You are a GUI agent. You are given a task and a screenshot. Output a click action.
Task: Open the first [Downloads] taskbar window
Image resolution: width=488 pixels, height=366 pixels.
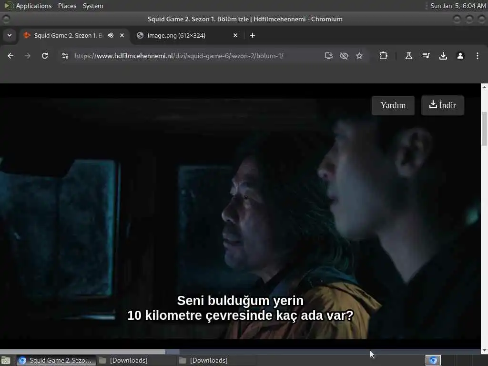click(136, 360)
